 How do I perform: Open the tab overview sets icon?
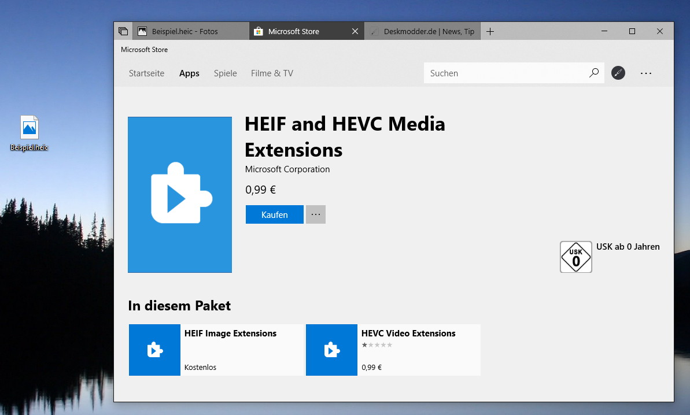pos(123,31)
